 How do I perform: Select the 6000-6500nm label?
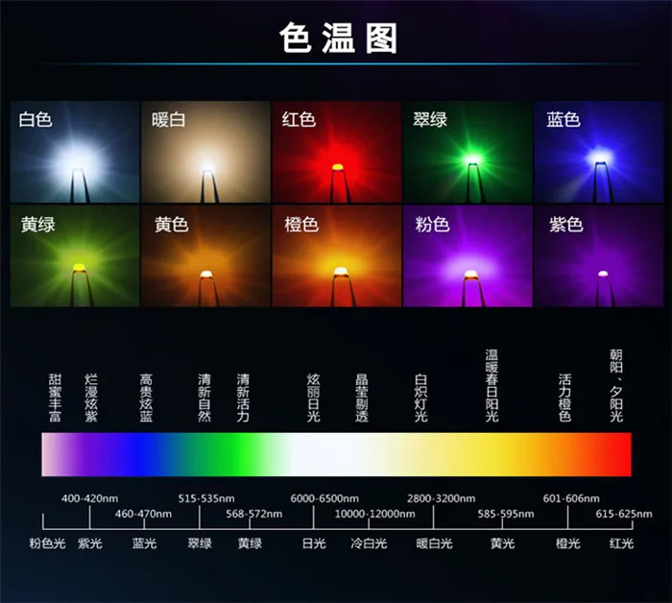(x=324, y=498)
